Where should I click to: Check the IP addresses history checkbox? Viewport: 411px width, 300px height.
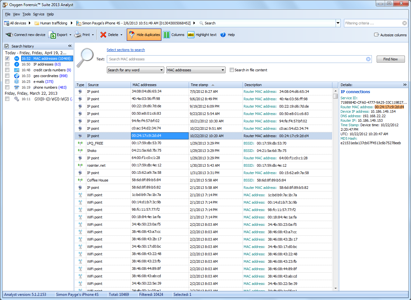[x=7, y=64]
